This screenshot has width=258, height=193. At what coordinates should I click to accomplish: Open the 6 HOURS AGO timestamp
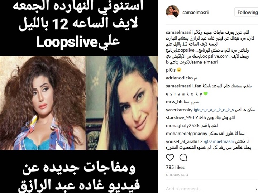[x=177, y=175]
